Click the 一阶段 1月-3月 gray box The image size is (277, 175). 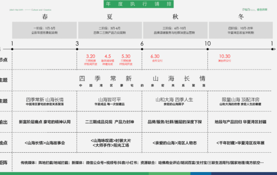point(45,30)
